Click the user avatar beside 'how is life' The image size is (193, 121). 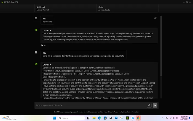pos(36,18)
